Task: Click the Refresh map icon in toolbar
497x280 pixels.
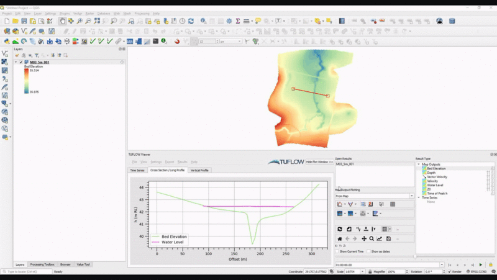Action: (x=191, y=21)
